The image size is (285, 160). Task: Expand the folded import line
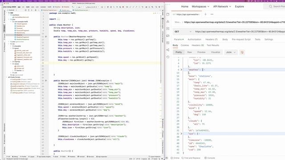pyautogui.click(x=58, y=19)
